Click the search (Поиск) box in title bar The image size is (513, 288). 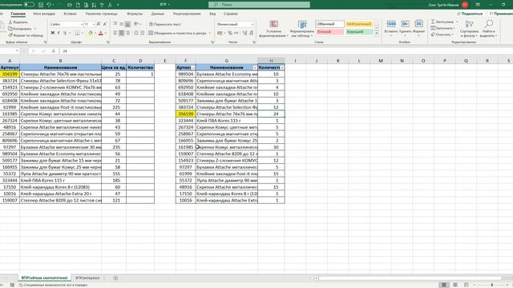(x=259, y=5)
